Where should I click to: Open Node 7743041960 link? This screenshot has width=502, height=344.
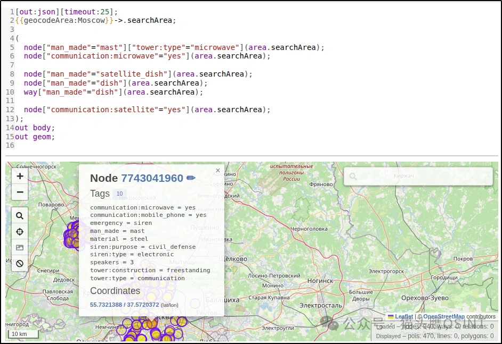(152, 178)
